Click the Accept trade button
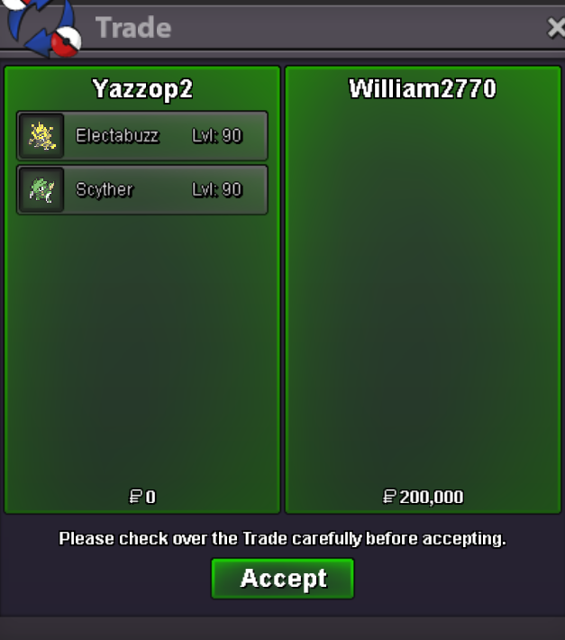The image size is (565, 640). point(282,579)
